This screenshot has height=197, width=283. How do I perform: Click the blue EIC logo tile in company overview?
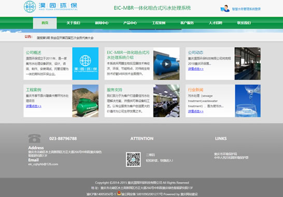point(86,64)
